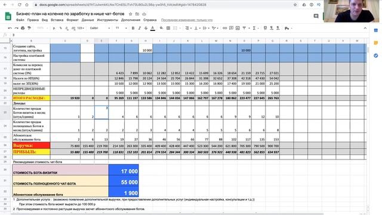Select the red Выручка cell

pos(31,146)
